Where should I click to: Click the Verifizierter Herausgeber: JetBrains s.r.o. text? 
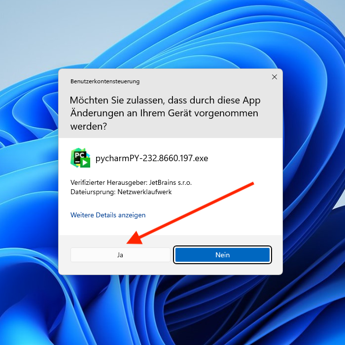tap(131, 182)
